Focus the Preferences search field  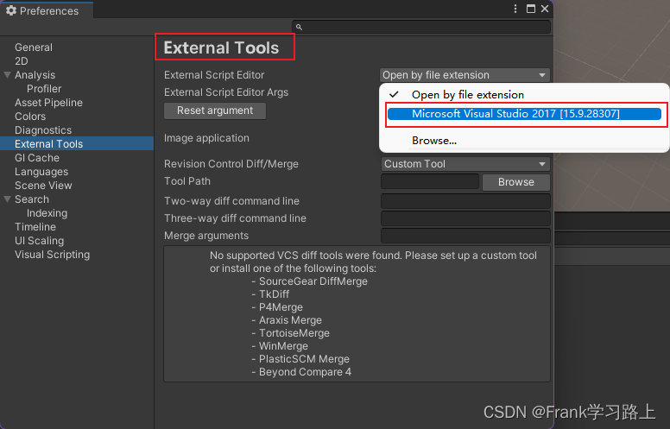pyautogui.click(x=421, y=27)
